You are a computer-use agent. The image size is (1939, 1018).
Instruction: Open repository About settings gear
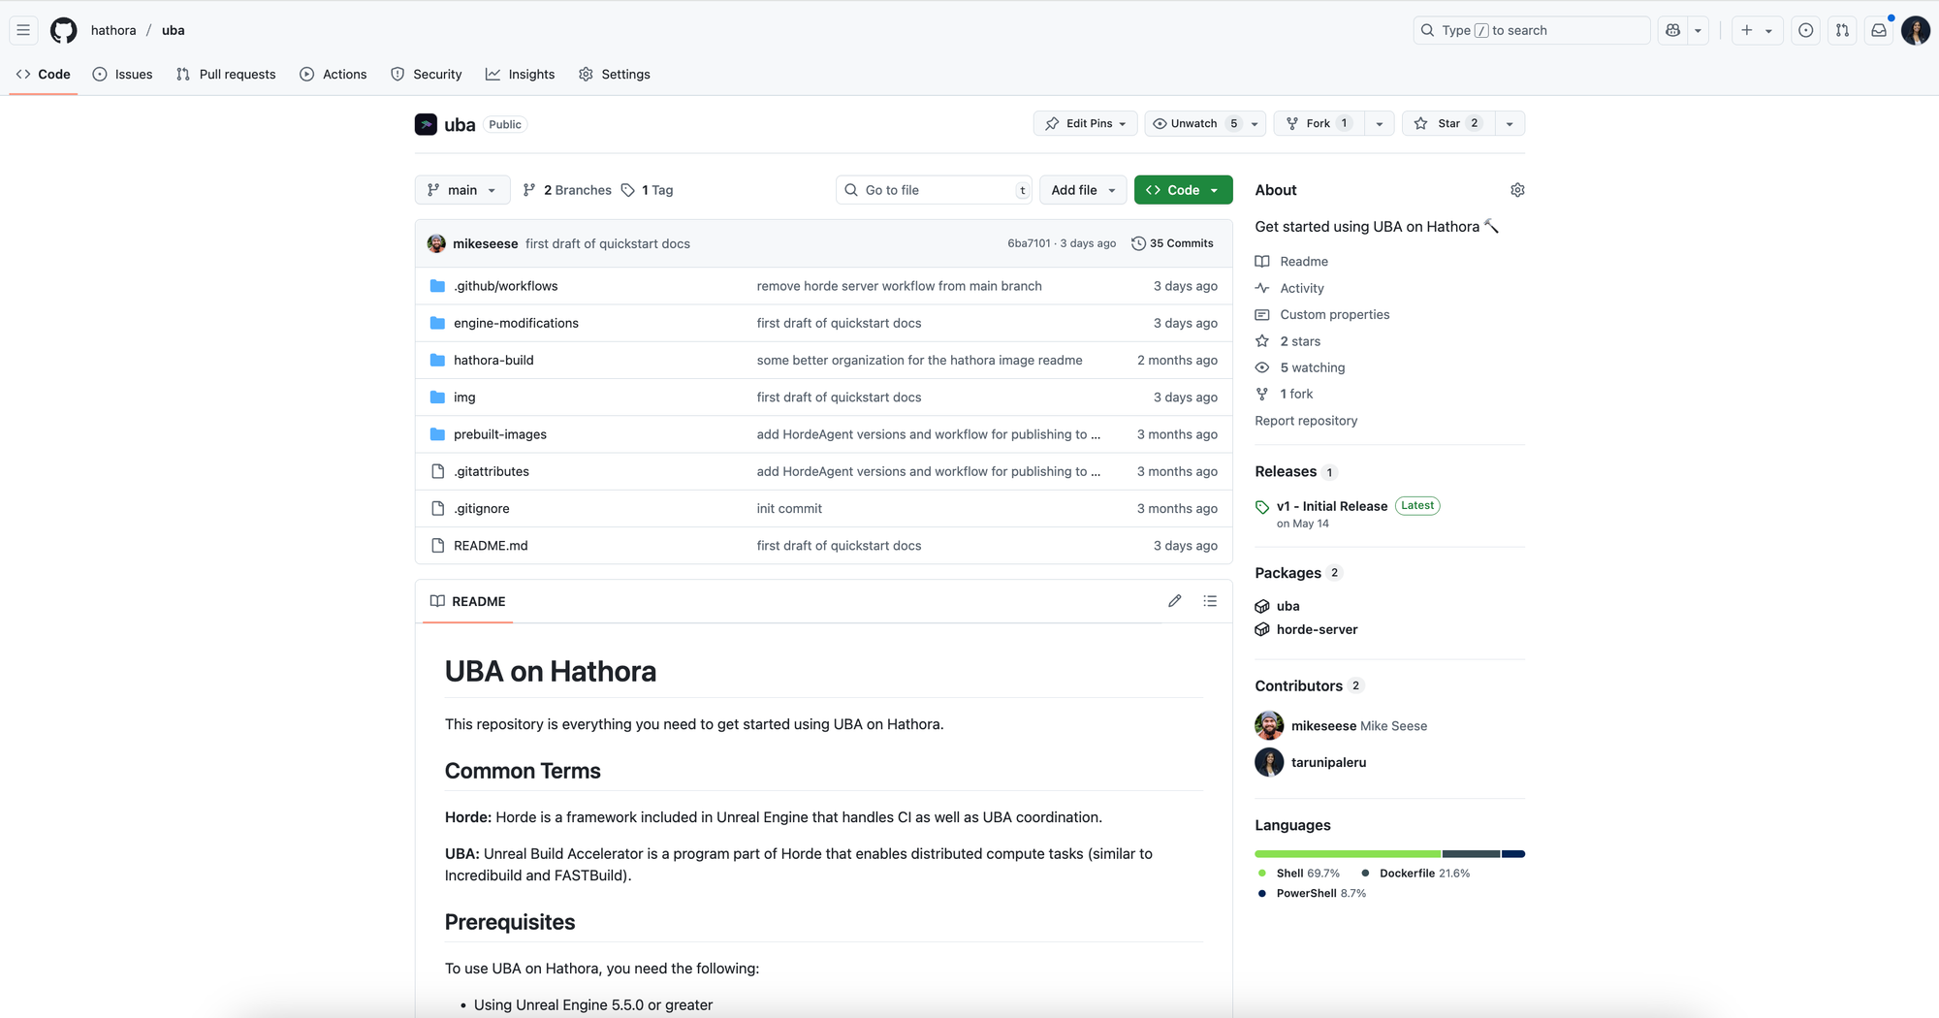[1517, 190]
